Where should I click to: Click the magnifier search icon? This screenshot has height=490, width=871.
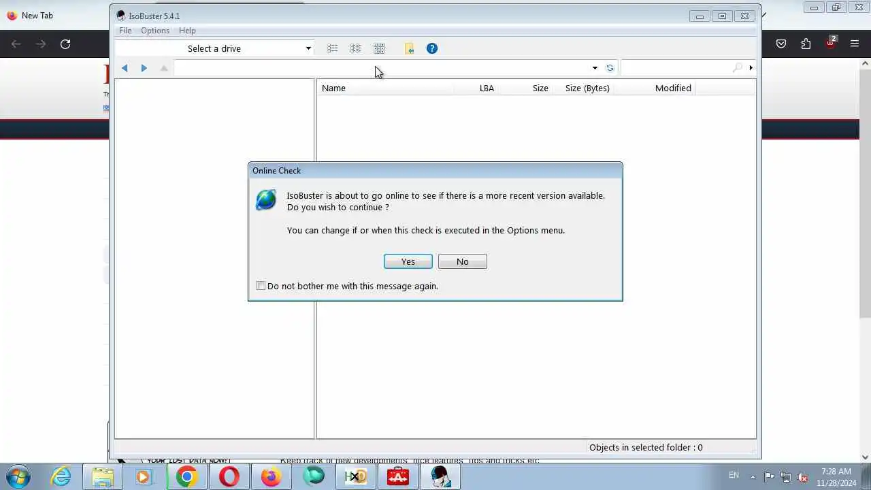tap(738, 68)
